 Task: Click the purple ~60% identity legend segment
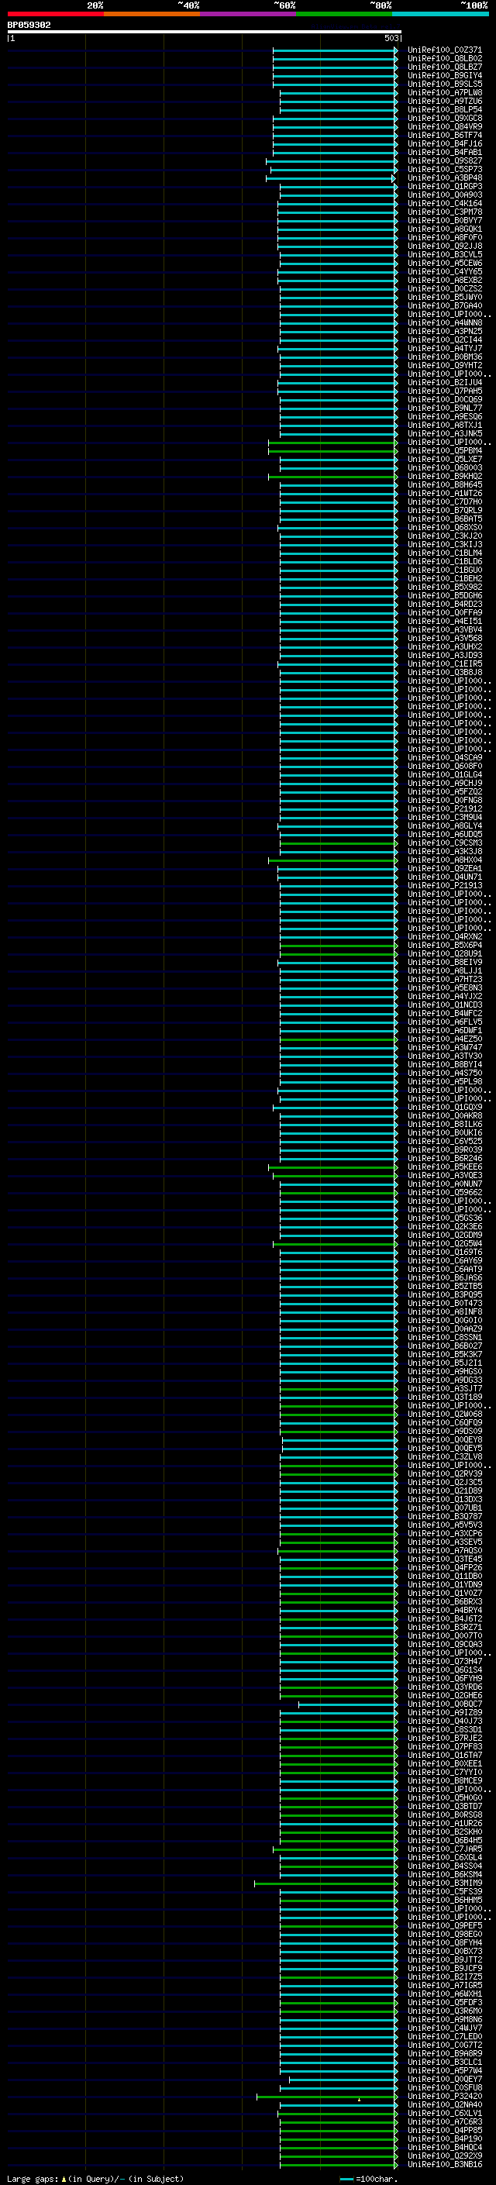249,14
